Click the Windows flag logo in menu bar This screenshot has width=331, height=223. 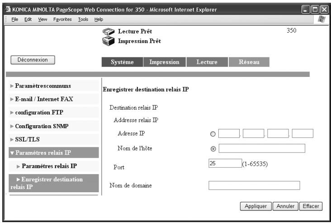pos(322,19)
